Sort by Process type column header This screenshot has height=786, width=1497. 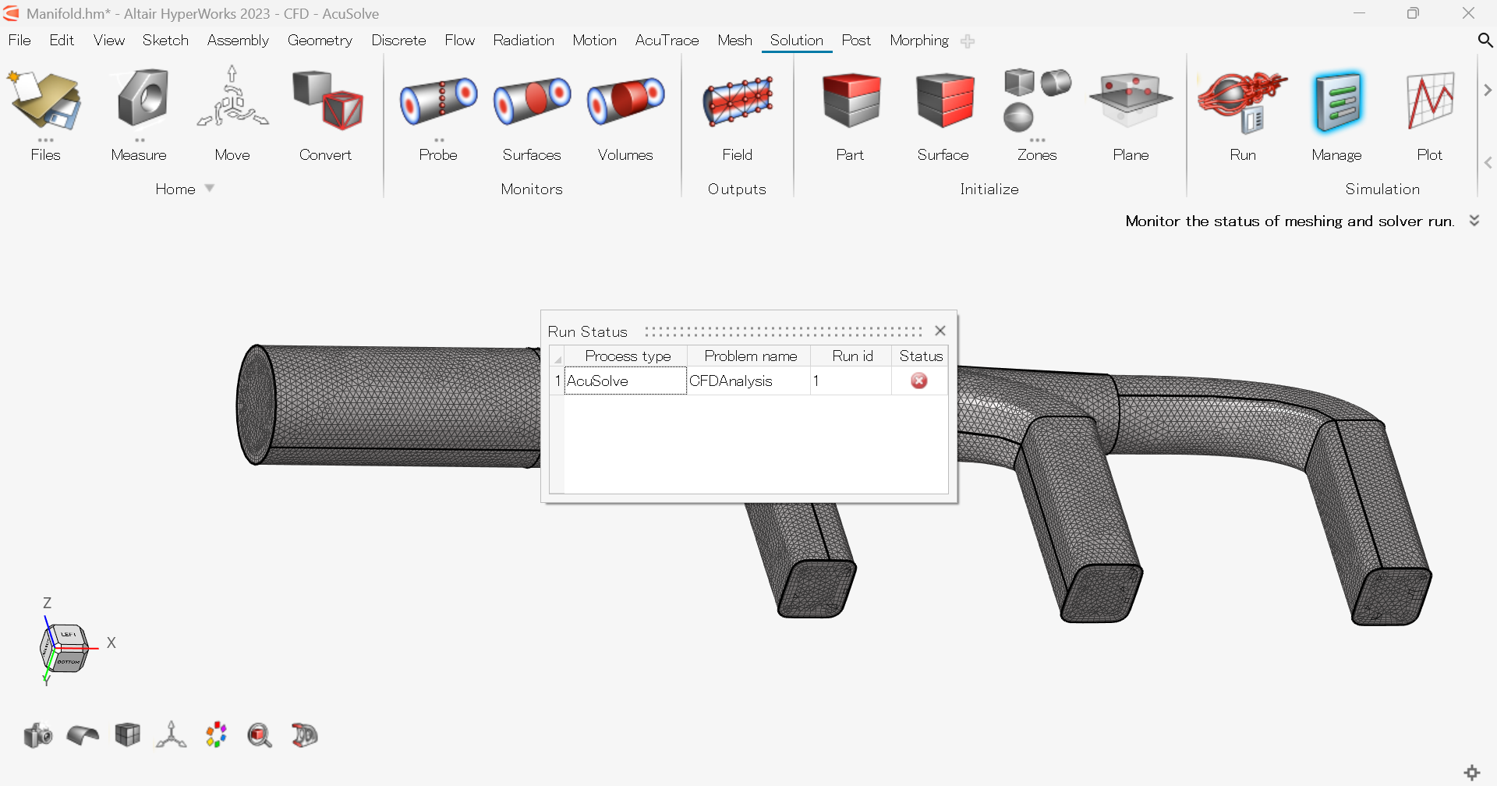(x=626, y=356)
